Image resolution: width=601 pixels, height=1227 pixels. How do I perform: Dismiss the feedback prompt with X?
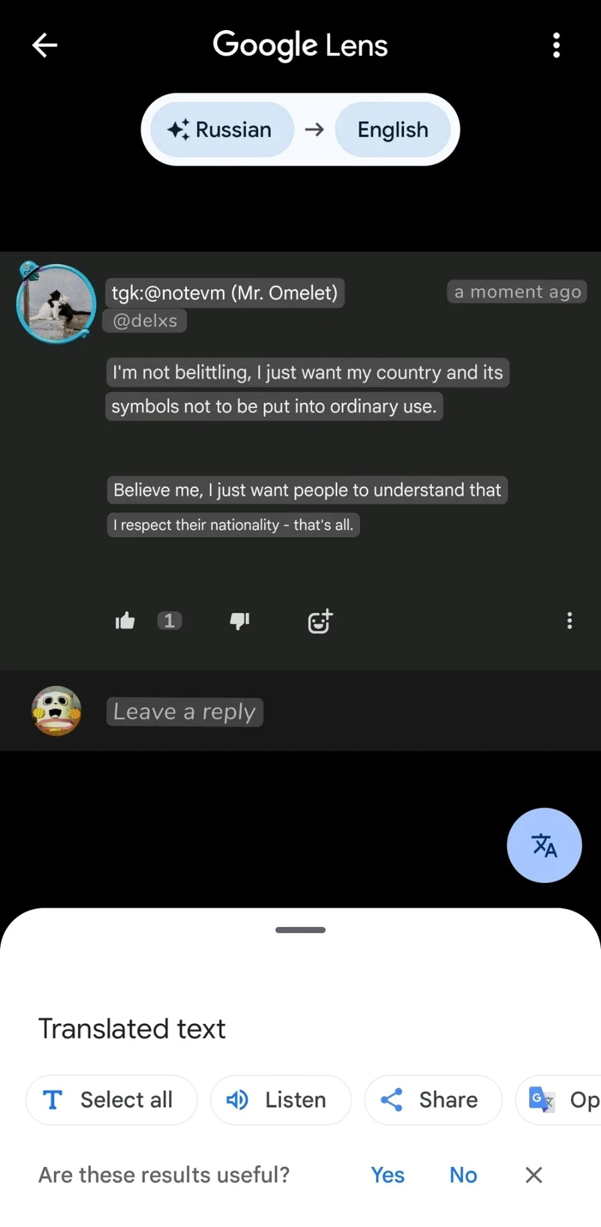[534, 1175]
